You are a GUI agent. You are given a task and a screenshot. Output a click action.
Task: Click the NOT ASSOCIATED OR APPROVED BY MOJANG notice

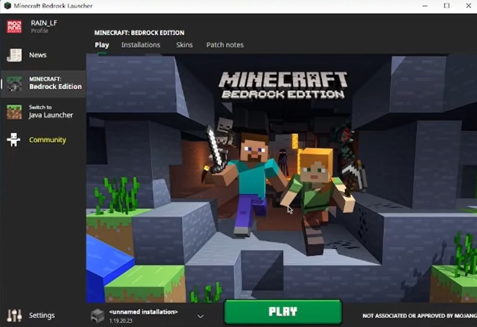[419, 316]
